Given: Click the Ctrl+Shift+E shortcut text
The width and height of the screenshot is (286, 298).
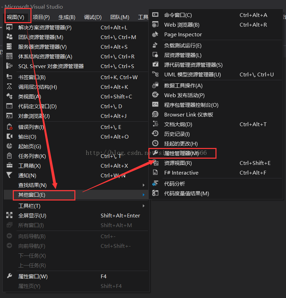Looking at the screenshot, I should [255, 163].
